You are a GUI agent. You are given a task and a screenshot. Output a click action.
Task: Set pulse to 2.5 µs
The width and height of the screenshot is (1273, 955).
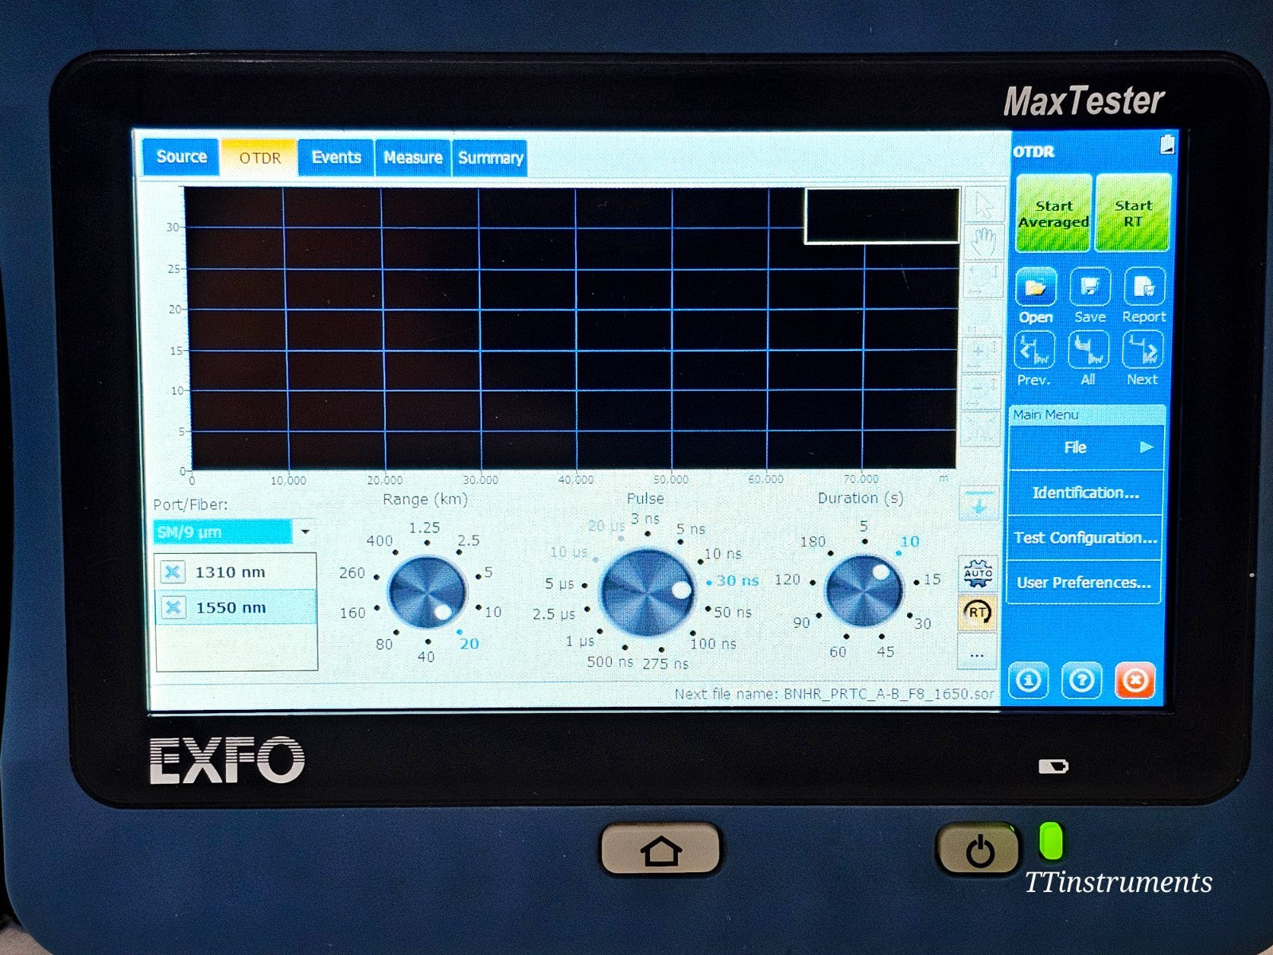pyautogui.click(x=554, y=614)
